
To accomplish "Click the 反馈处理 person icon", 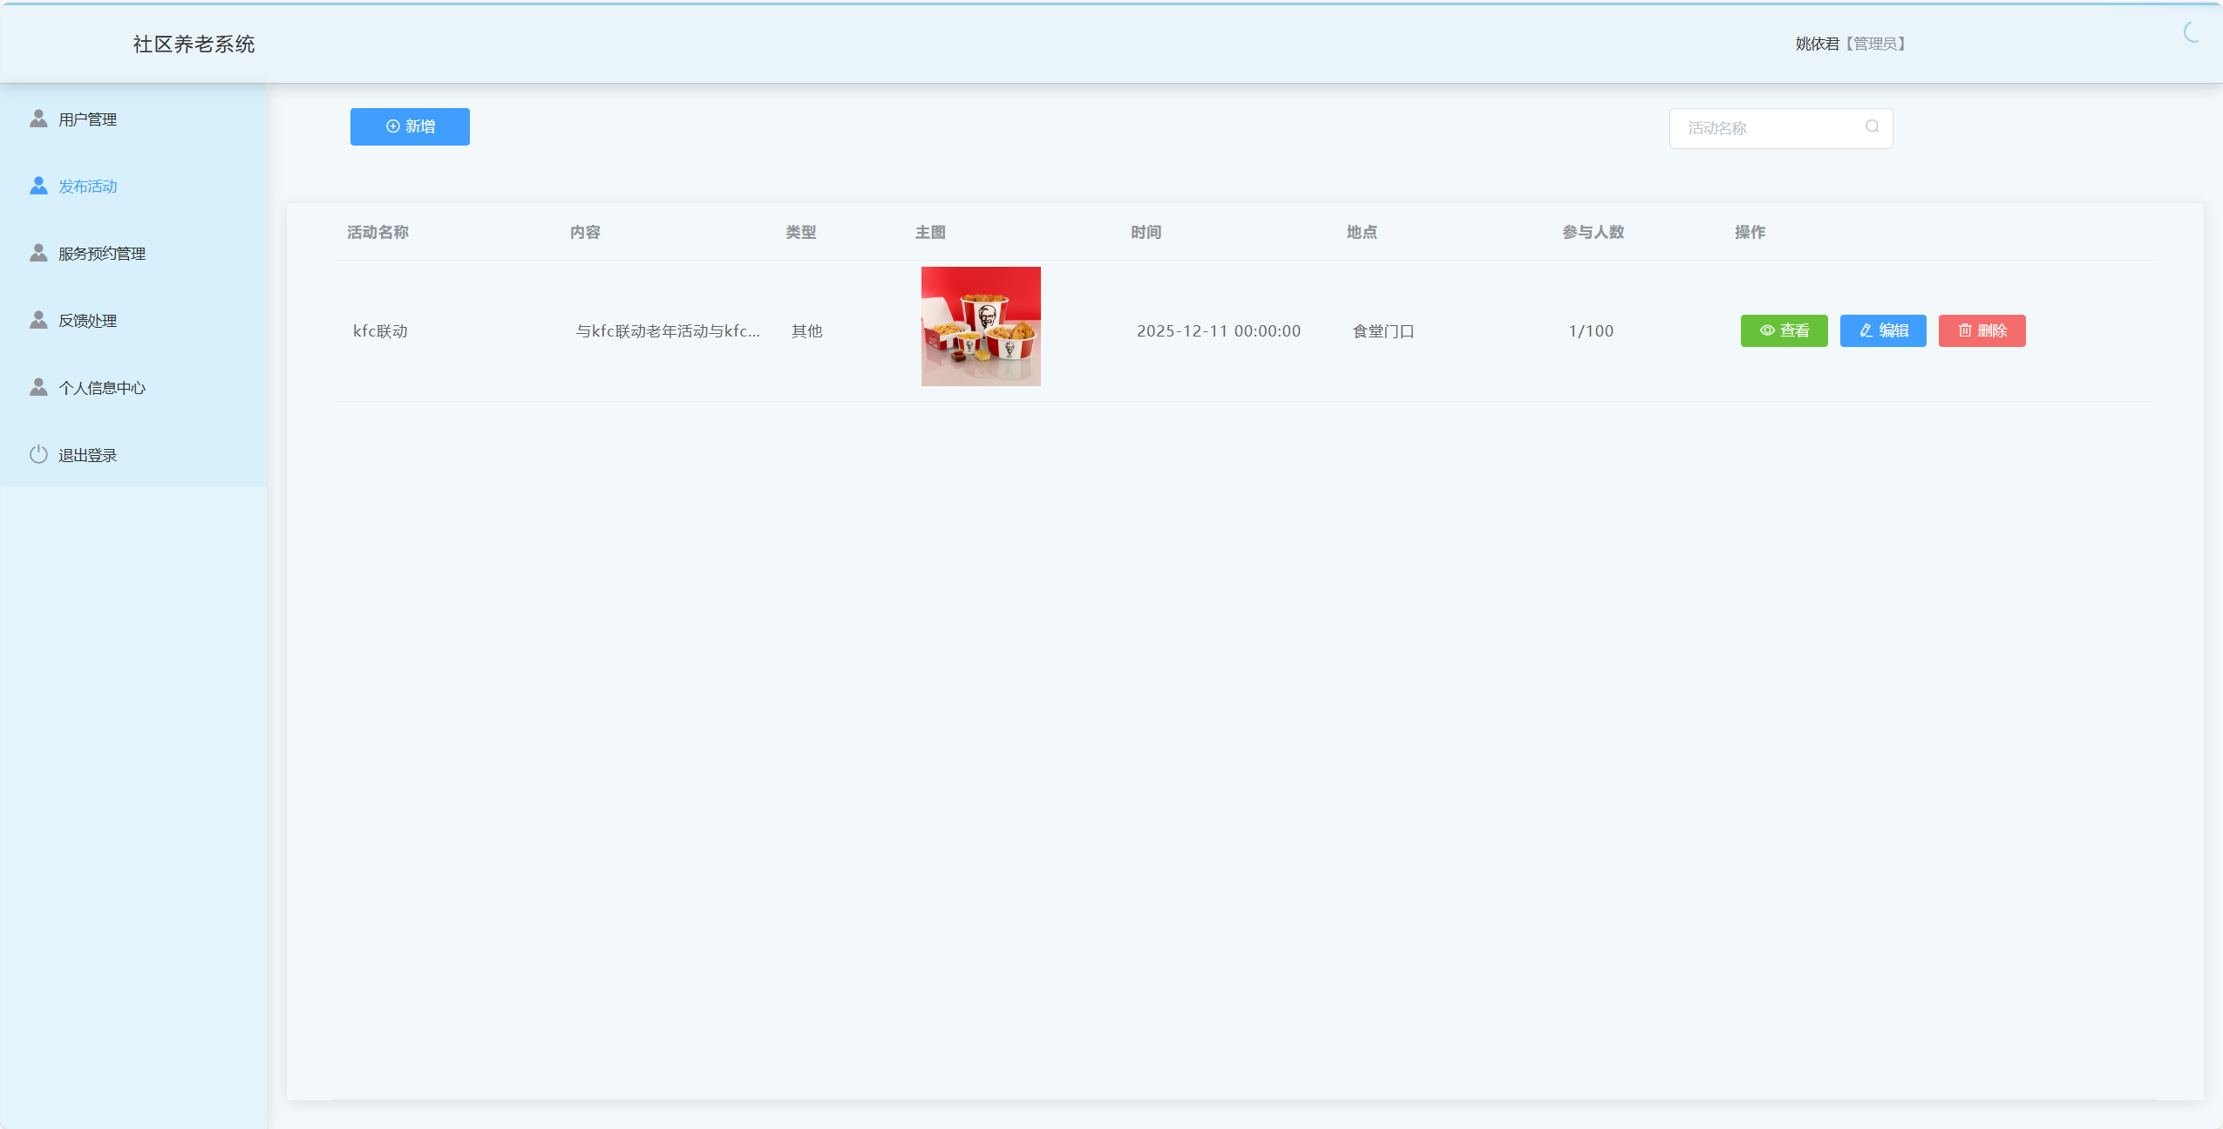I will pyautogui.click(x=37, y=319).
